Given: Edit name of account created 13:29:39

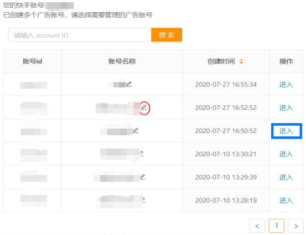Looking at the screenshot, I should [x=142, y=177].
